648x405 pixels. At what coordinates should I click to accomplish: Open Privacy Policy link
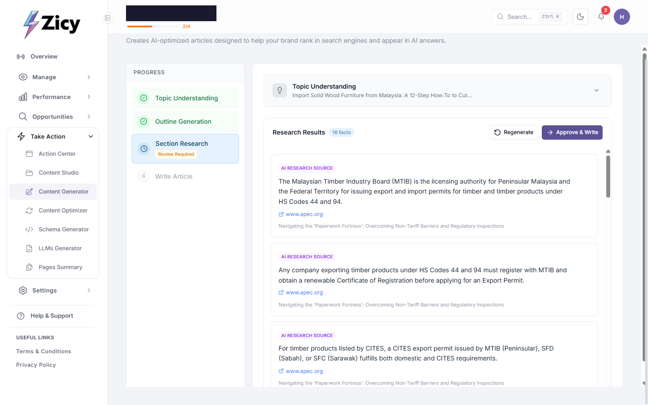tap(36, 365)
